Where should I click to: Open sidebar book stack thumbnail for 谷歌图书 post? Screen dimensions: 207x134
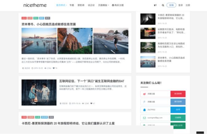click(x=148, y=33)
